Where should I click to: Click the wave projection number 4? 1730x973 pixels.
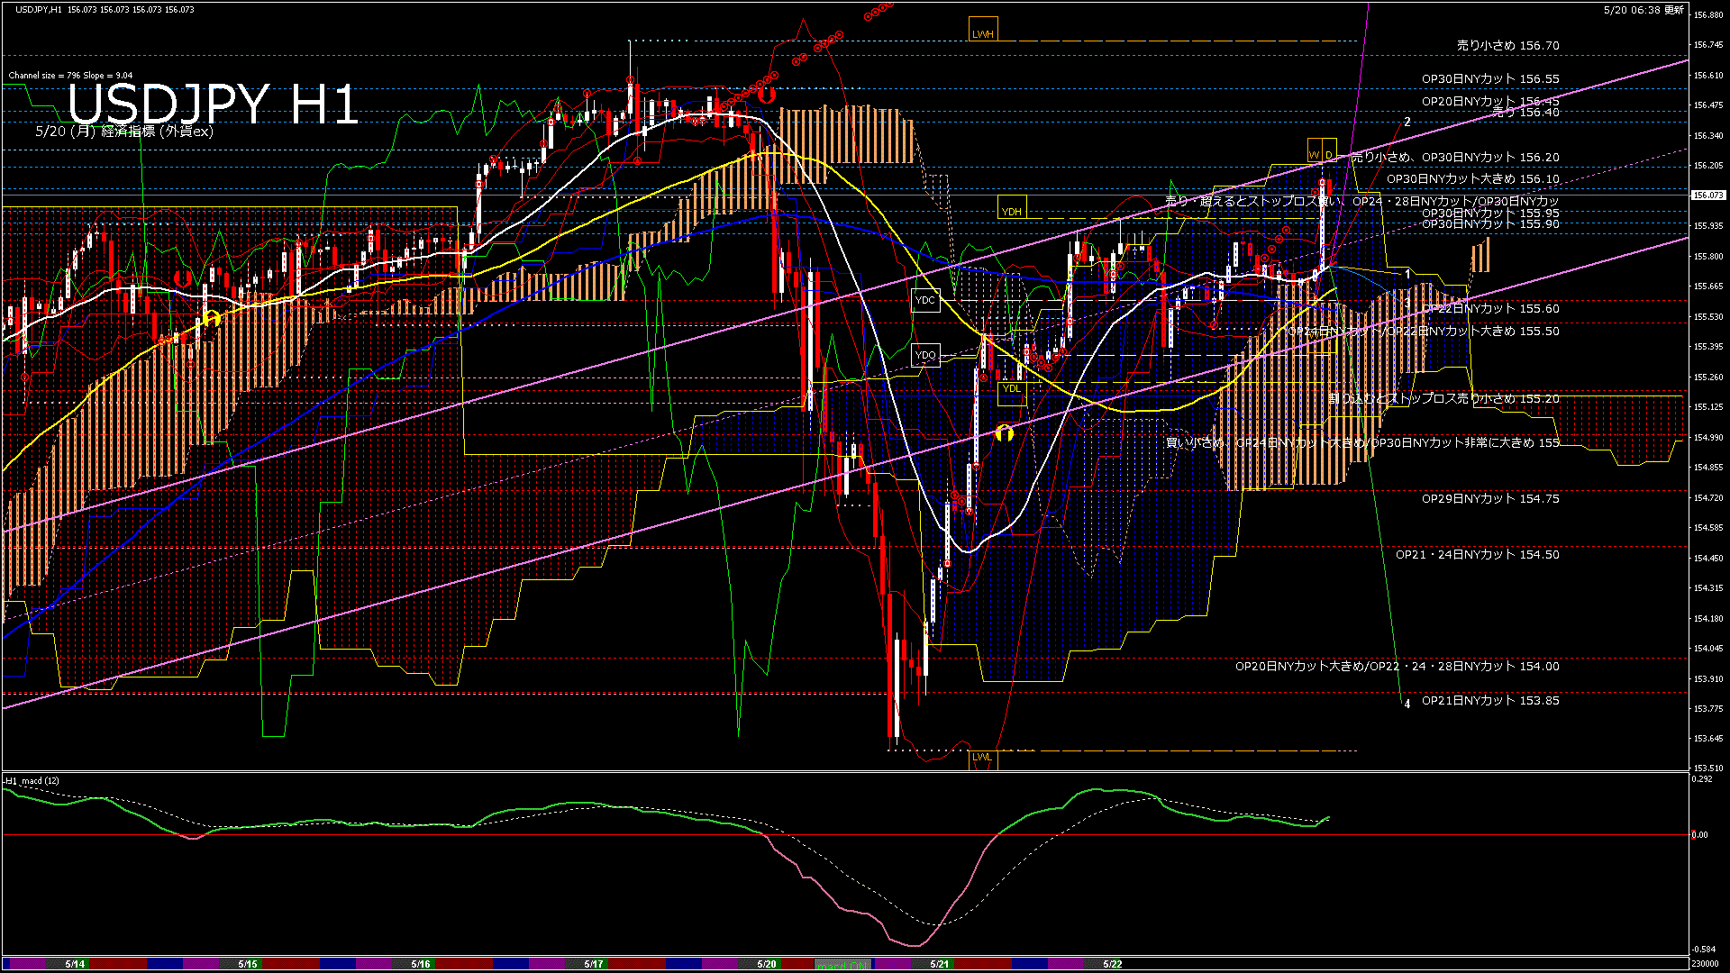1407,705
